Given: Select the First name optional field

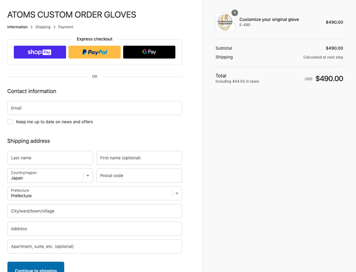Looking at the screenshot, I should [x=139, y=158].
